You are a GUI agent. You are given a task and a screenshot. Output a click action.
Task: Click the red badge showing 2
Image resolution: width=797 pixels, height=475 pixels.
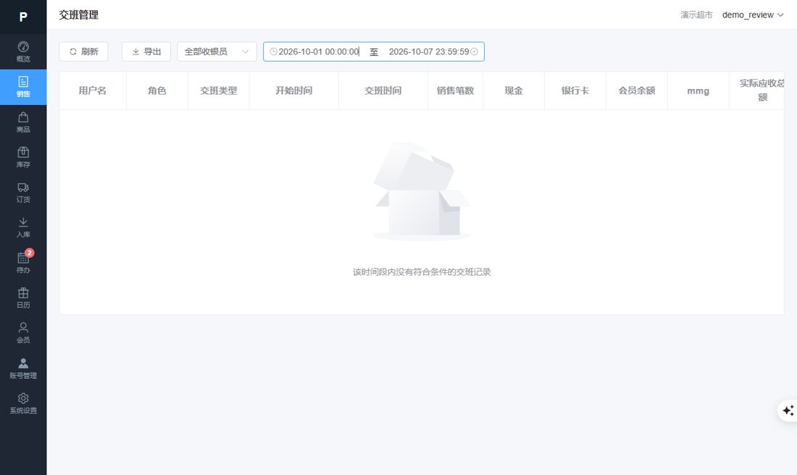pyautogui.click(x=30, y=253)
